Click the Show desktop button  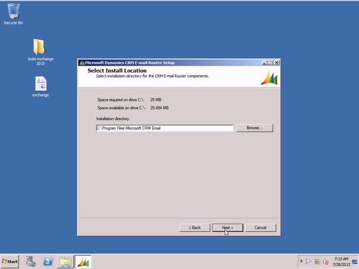pos(355,262)
